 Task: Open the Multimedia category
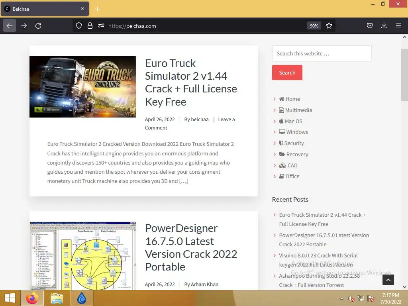coord(298,110)
